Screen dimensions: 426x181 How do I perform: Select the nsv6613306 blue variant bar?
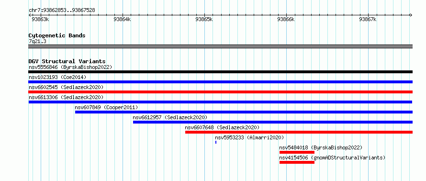(220, 102)
